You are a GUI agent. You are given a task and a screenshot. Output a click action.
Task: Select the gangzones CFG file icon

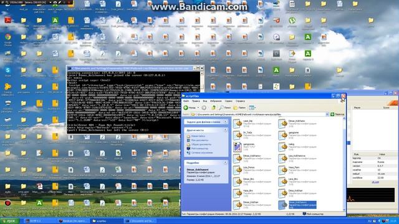pyautogui.click(x=238, y=147)
